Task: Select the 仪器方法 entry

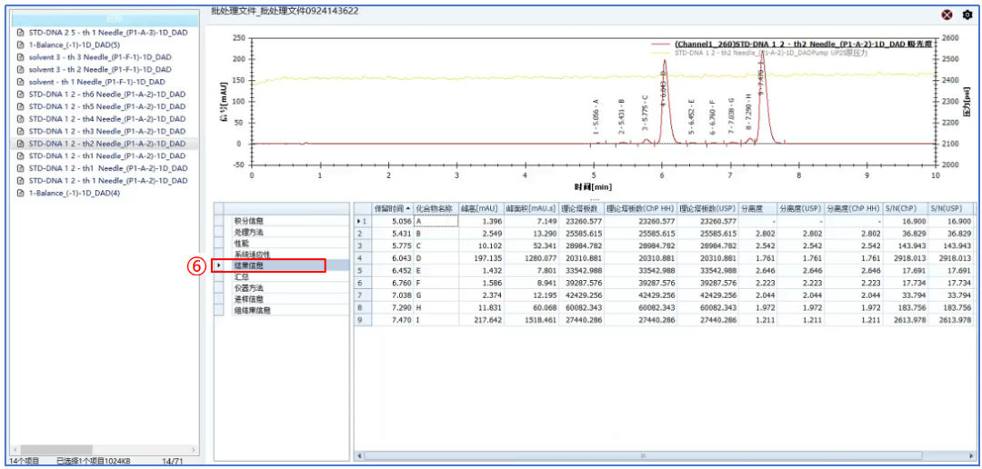Action: pos(249,288)
